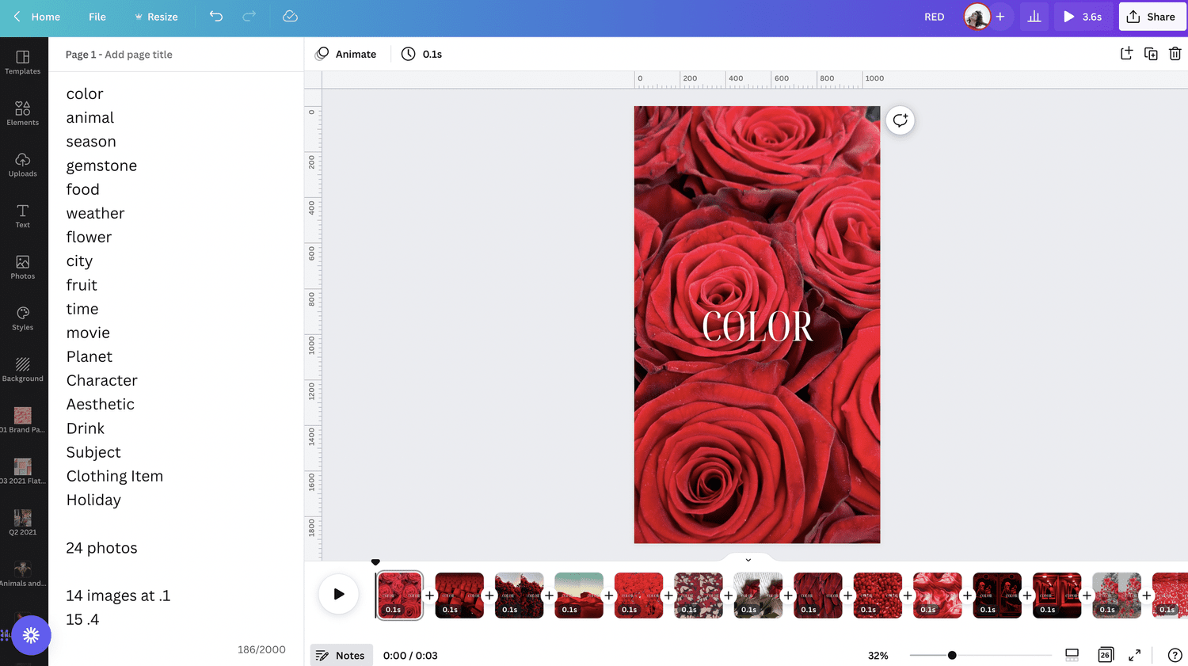Open the Uploads panel
This screenshot has width=1188, height=666.
(x=23, y=165)
